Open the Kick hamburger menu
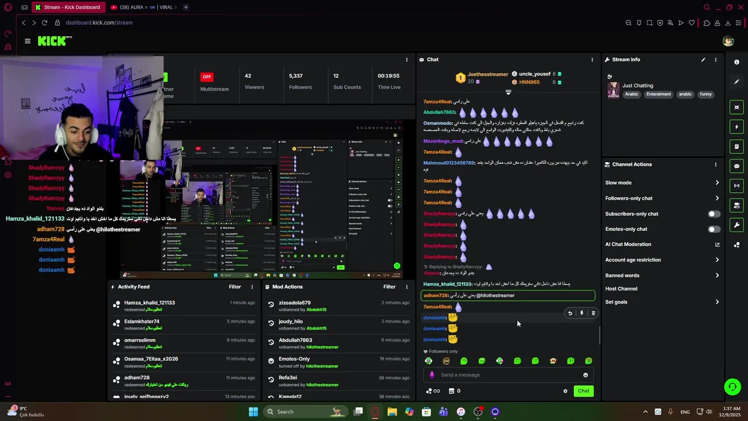Image resolution: width=748 pixels, height=421 pixels. click(27, 41)
